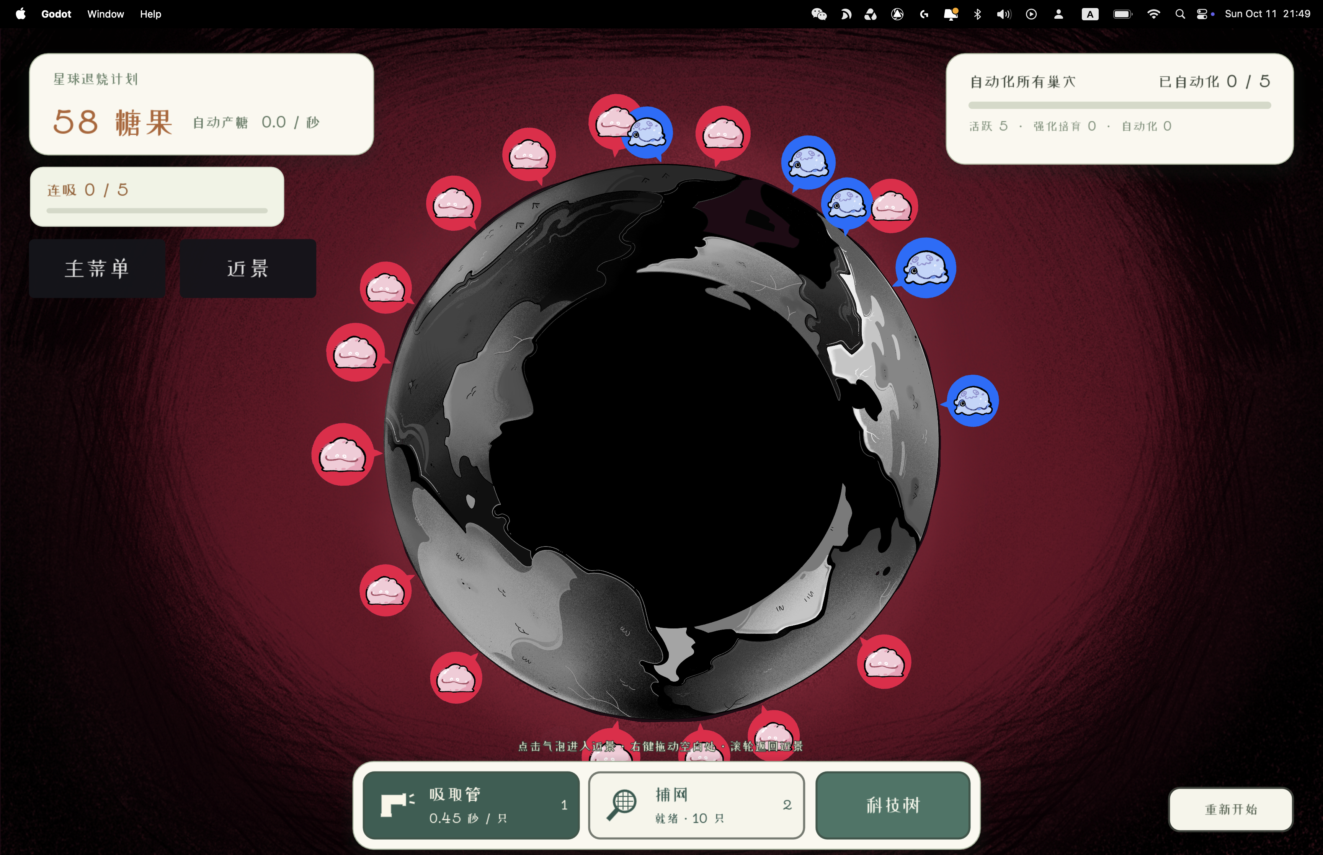Open the Help menu
The image size is (1323, 855).
pos(150,14)
